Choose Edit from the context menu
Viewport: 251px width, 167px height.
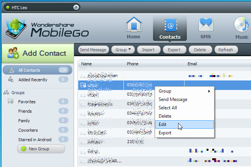(185, 124)
